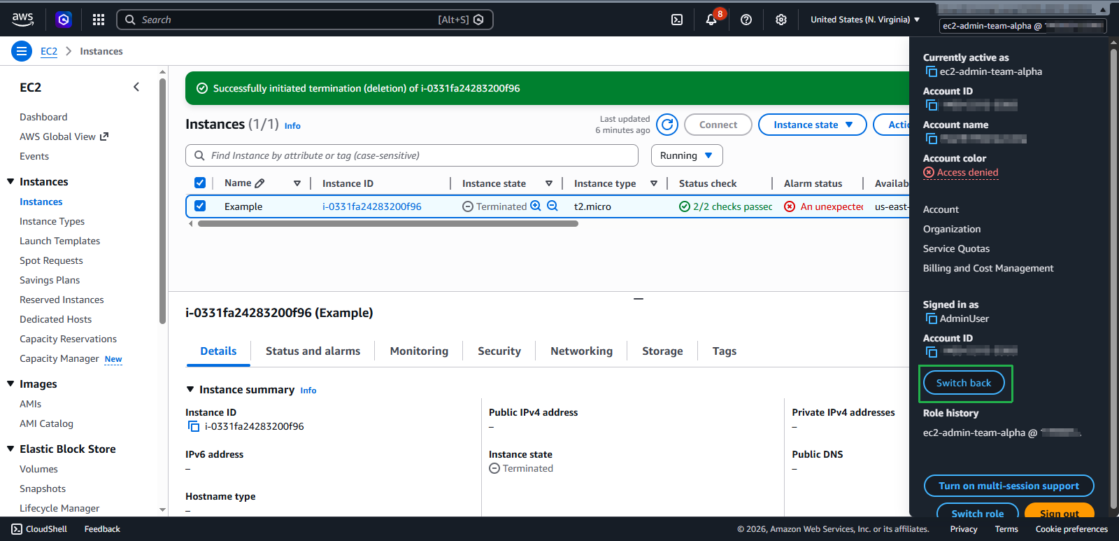Image resolution: width=1119 pixels, height=541 pixels.
Task: Copy Account ID under Signed in as
Action: [x=931, y=352]
